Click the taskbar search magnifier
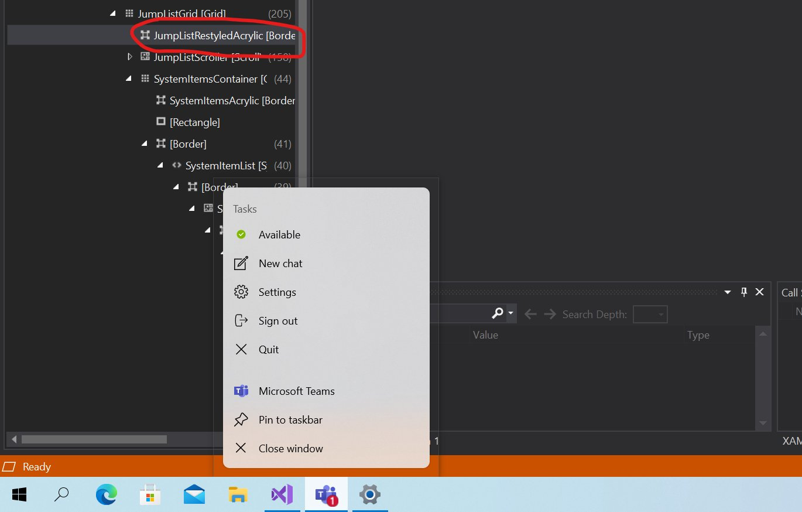The height and width of the screenshot is (512, 802). (x=61, y=496)
